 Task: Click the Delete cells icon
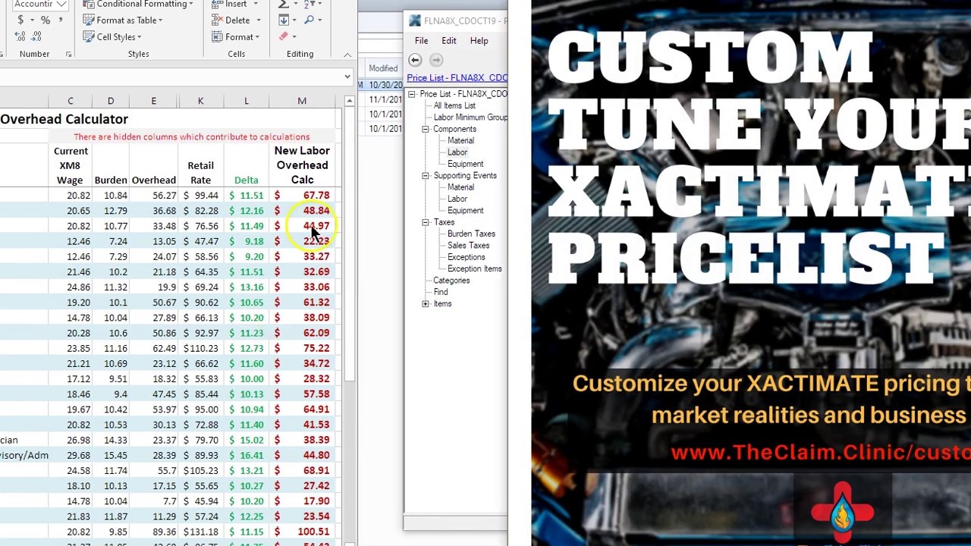(215, 20)
